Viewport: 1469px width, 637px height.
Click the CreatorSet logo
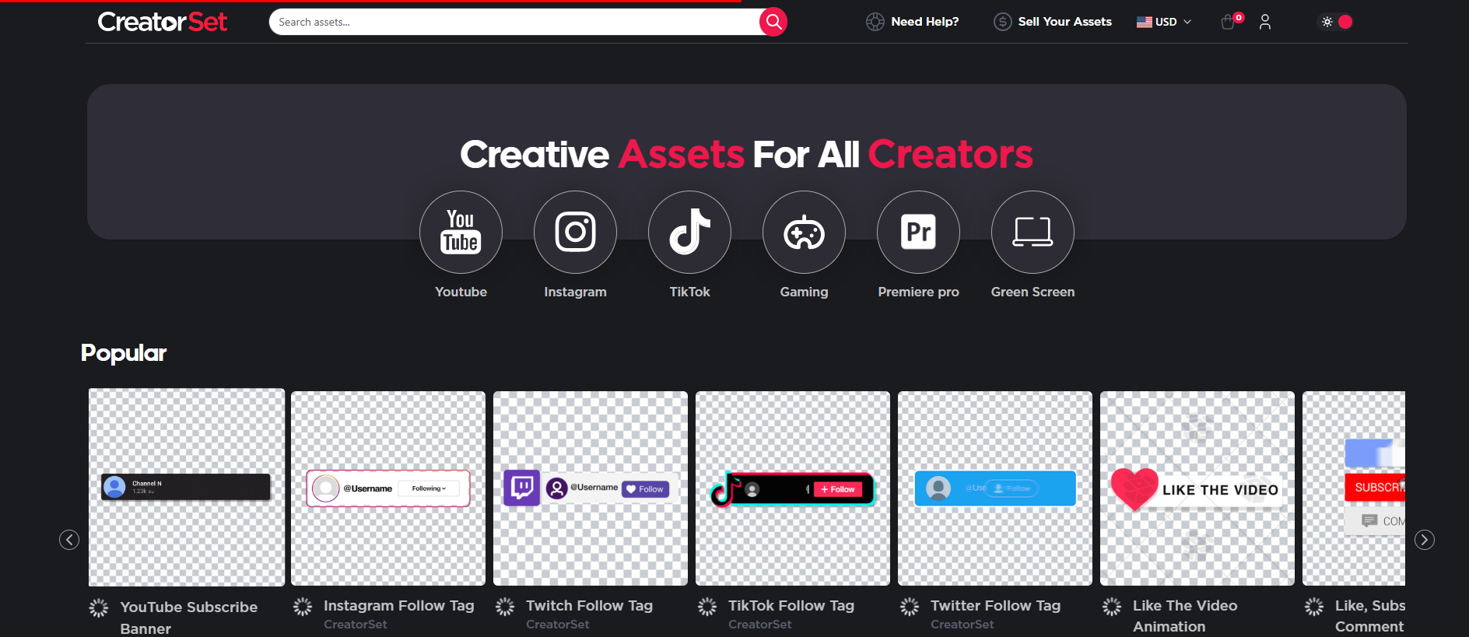point(162,22)
